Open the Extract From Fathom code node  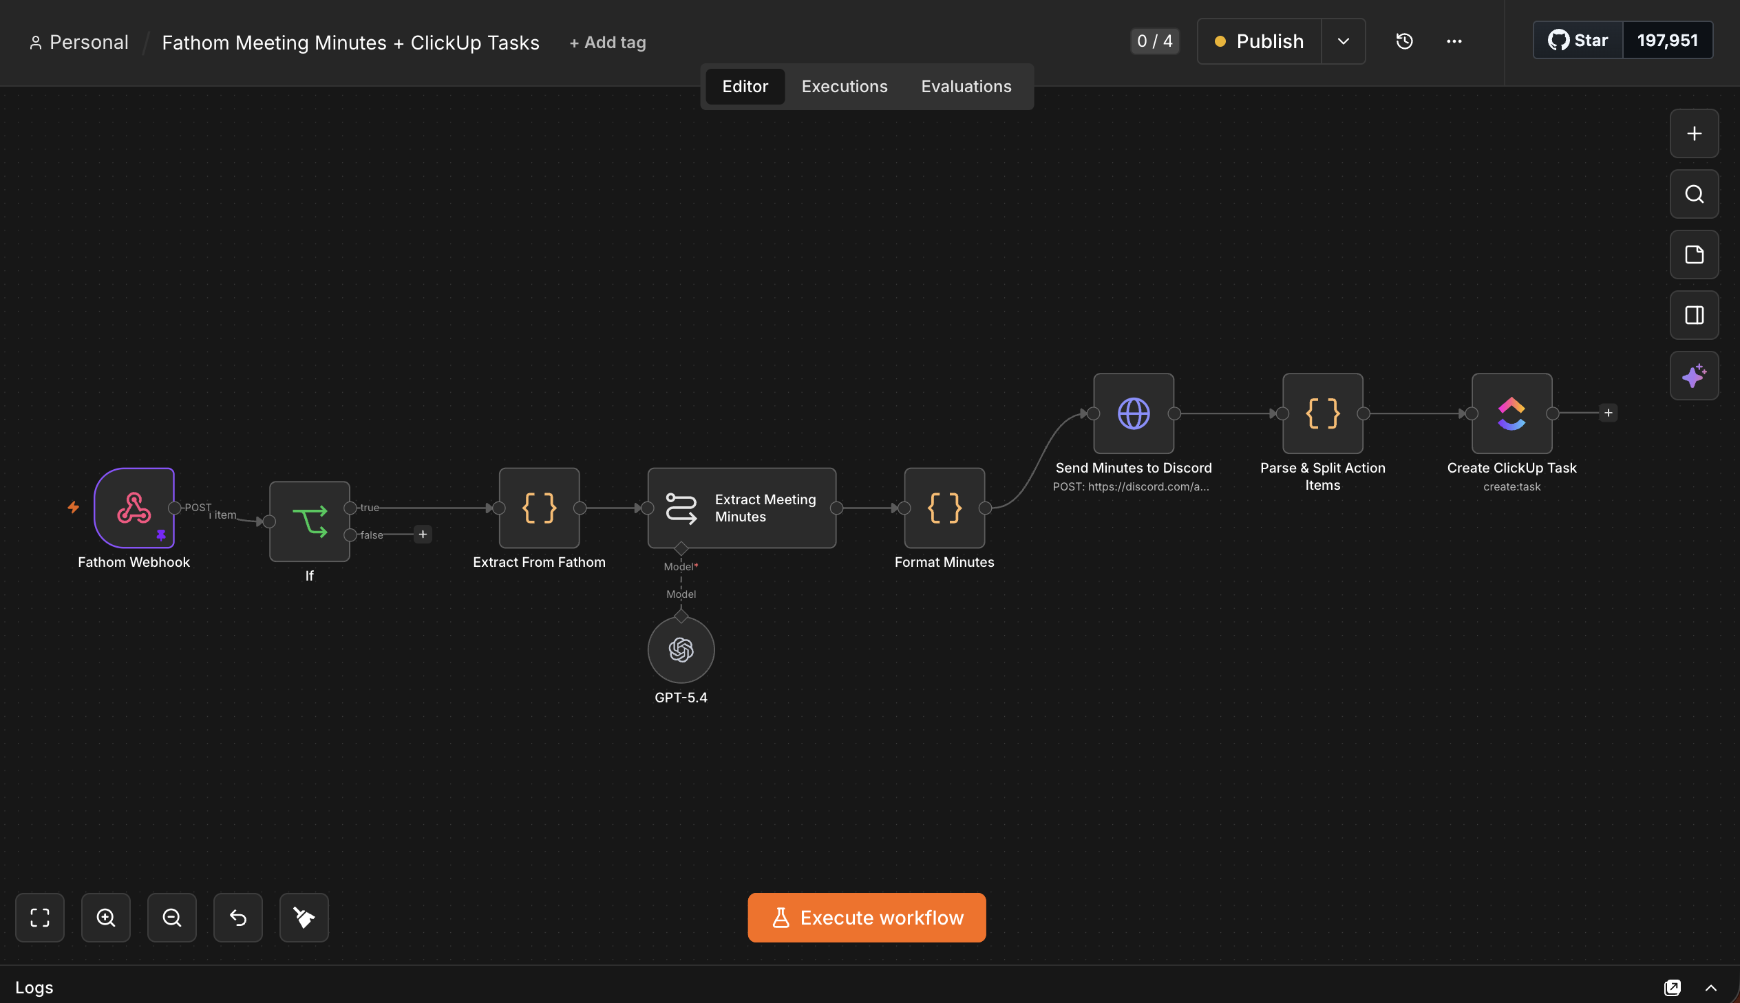(539, 508)
